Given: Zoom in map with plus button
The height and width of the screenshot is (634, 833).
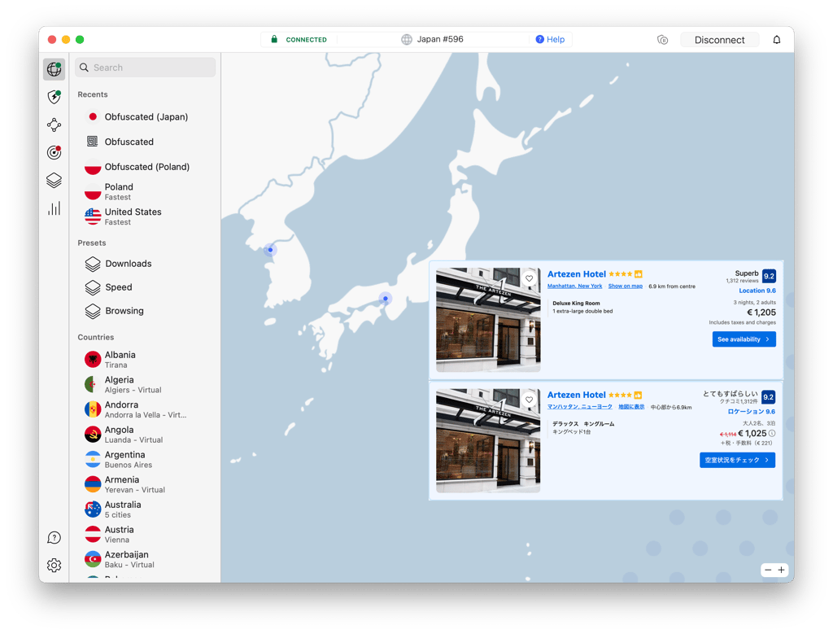Looking at the screenshot, I should (781, 570).
